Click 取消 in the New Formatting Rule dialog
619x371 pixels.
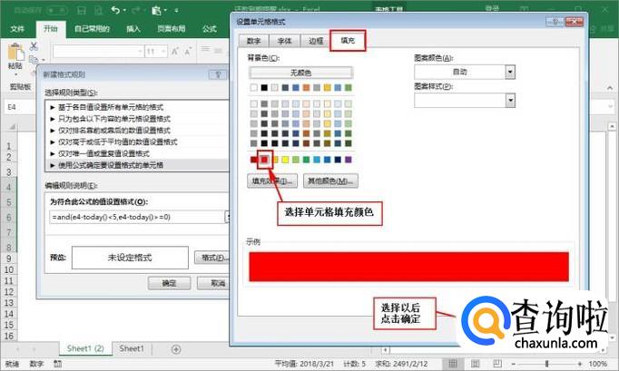click(x=213, y=283)
